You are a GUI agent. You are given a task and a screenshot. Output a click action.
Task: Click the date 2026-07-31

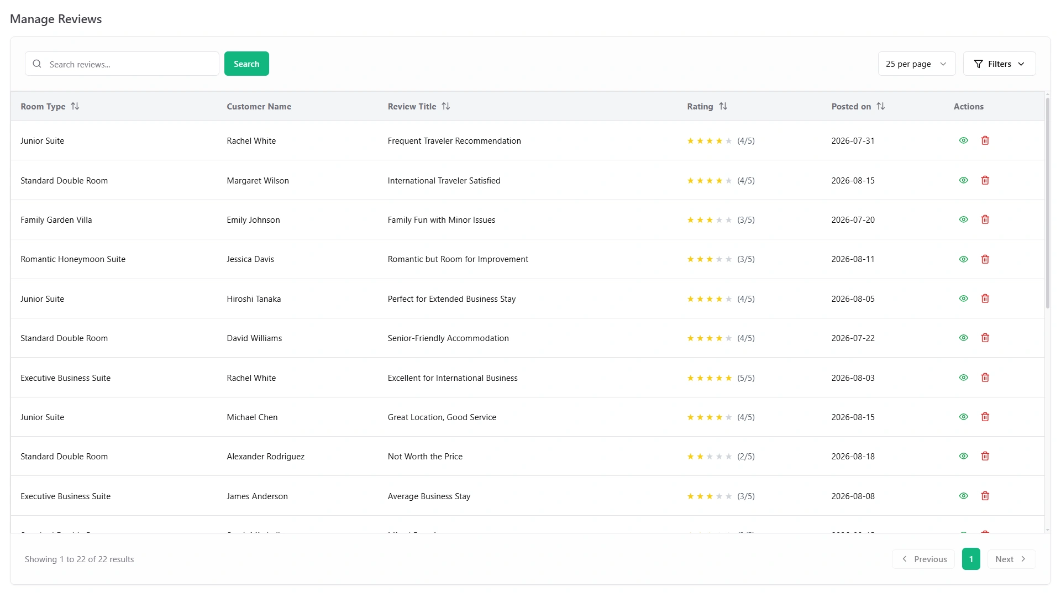pos(853,141)
